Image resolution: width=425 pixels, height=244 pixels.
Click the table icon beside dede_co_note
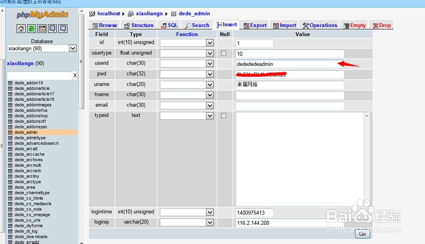(10, 209)
